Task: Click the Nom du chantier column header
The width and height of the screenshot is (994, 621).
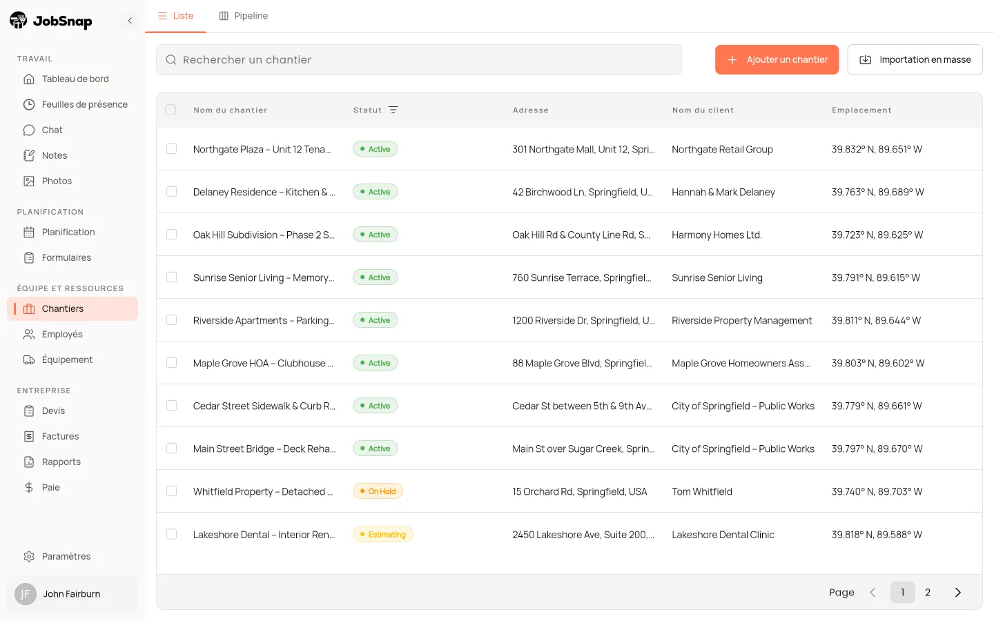Action: click(231, 110)
